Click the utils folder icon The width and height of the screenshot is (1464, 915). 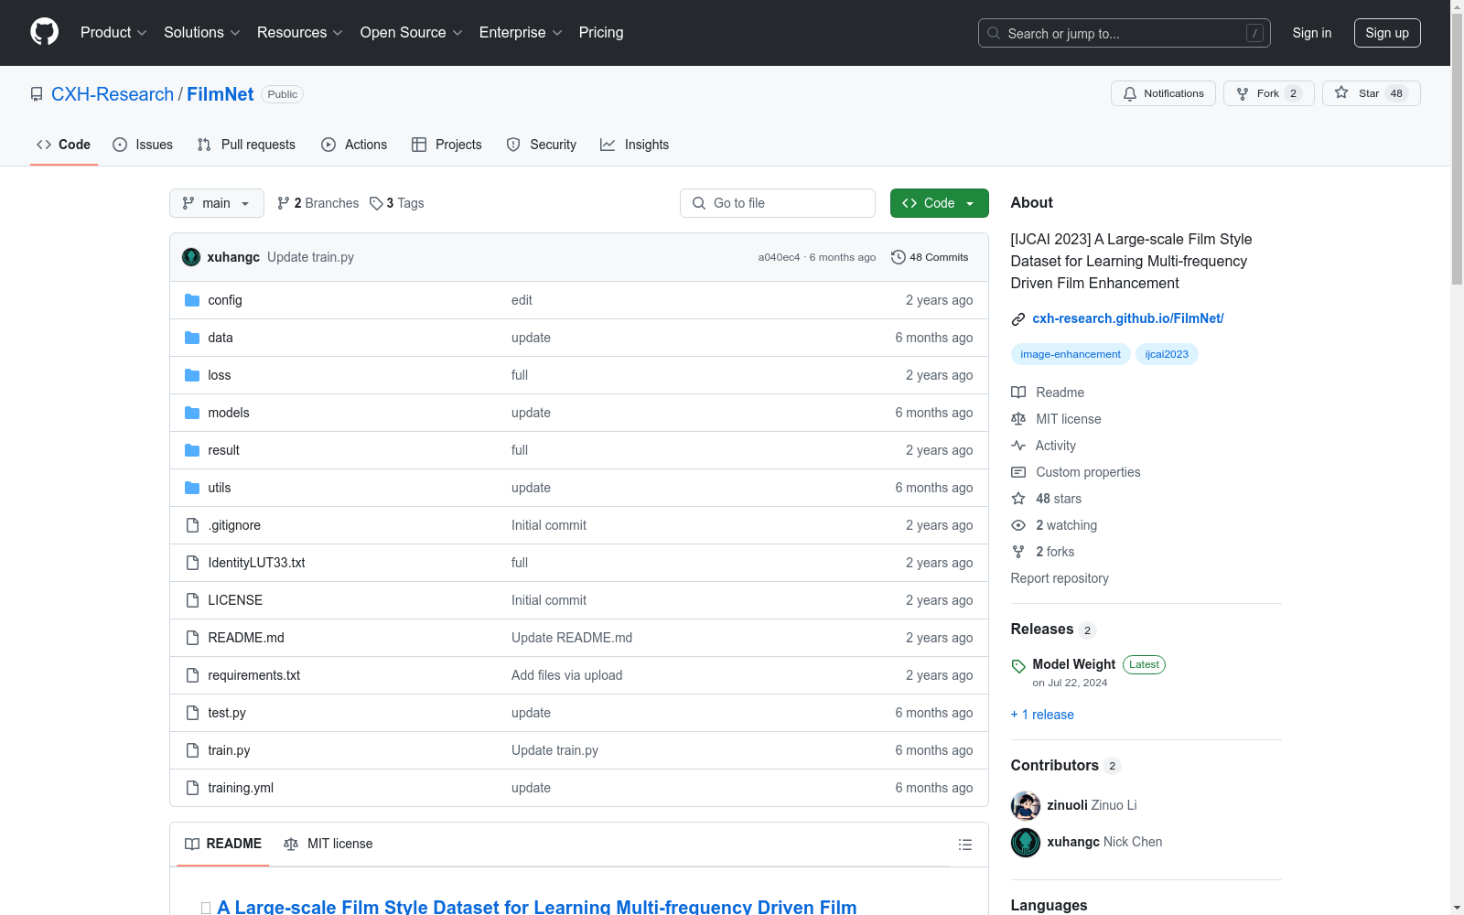click(x=192, y=488)
